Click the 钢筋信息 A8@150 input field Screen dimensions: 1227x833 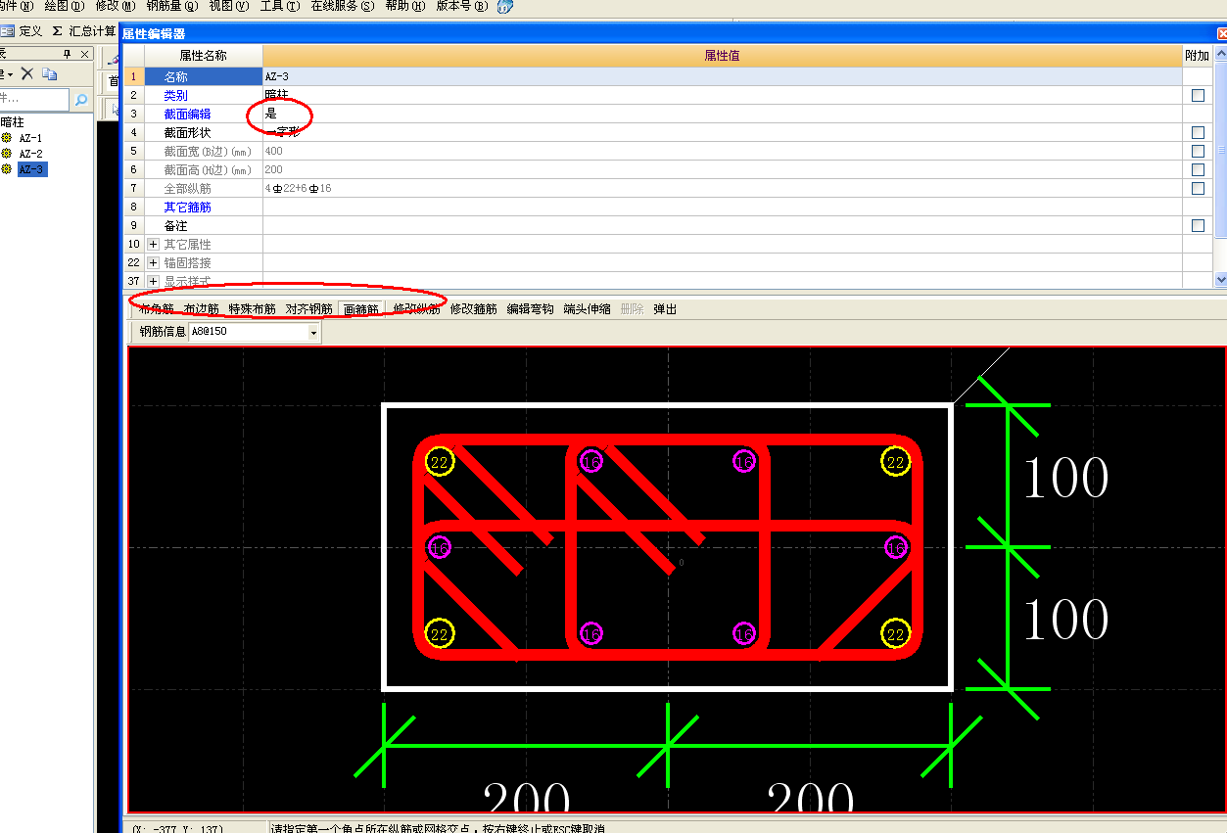coord(248,332)
